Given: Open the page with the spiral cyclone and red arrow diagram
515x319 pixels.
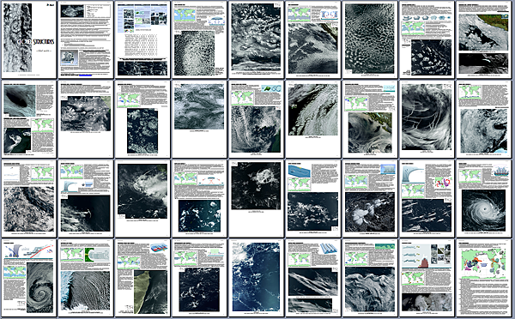Looking at the screenshot, I should tap(29, 279).
